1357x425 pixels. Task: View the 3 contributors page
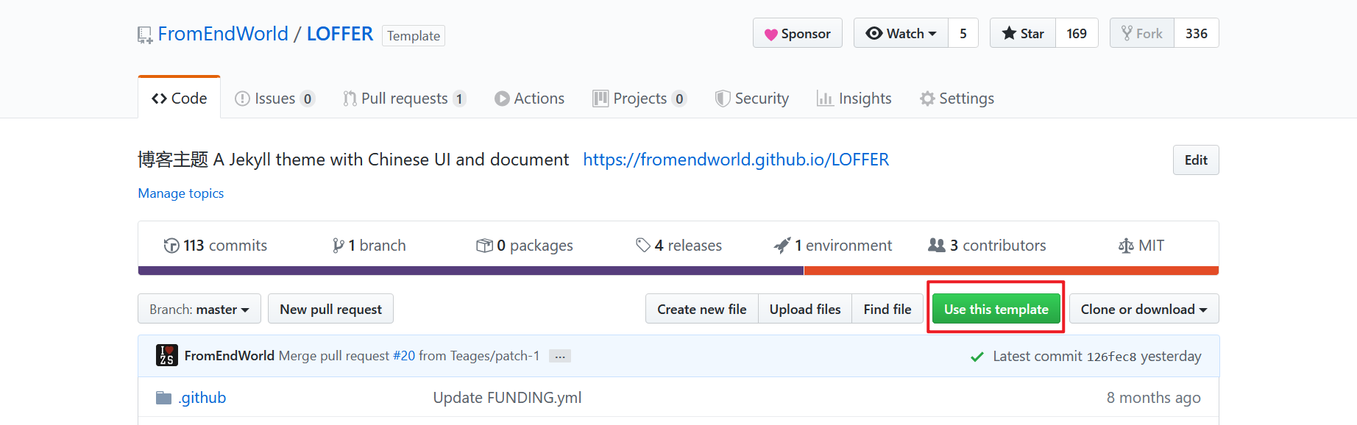point(988,246)
